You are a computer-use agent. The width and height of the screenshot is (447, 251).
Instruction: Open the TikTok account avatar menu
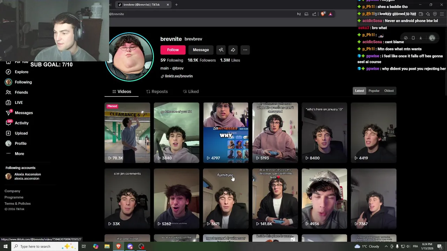click(432, 38)
